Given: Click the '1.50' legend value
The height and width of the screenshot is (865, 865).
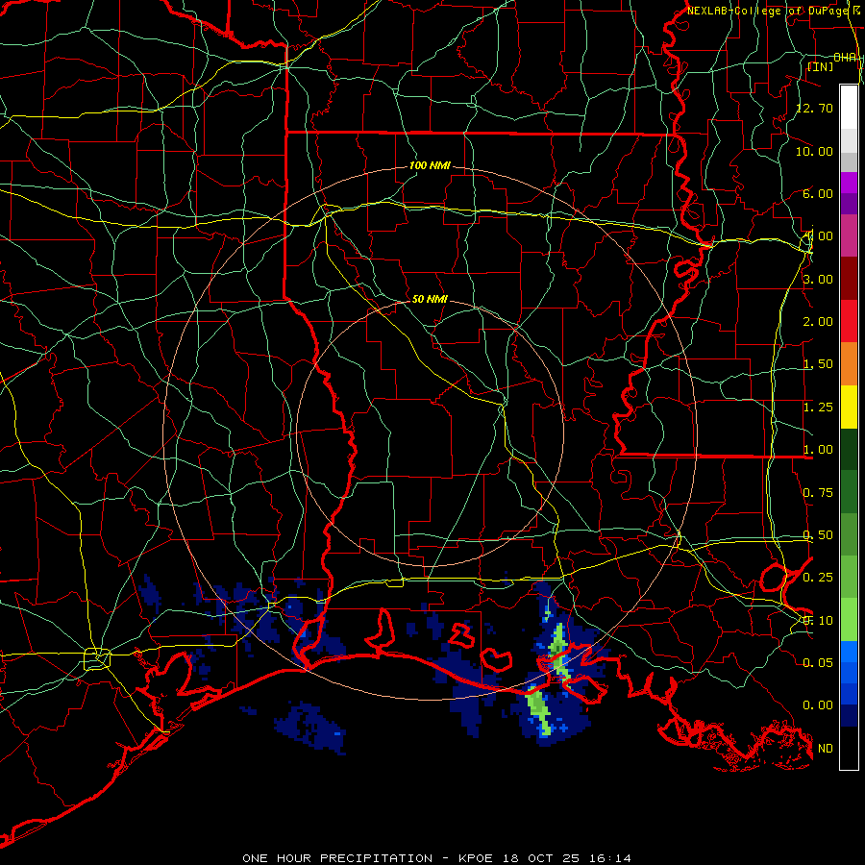Looking at the screenshot, I should (818, 364).
